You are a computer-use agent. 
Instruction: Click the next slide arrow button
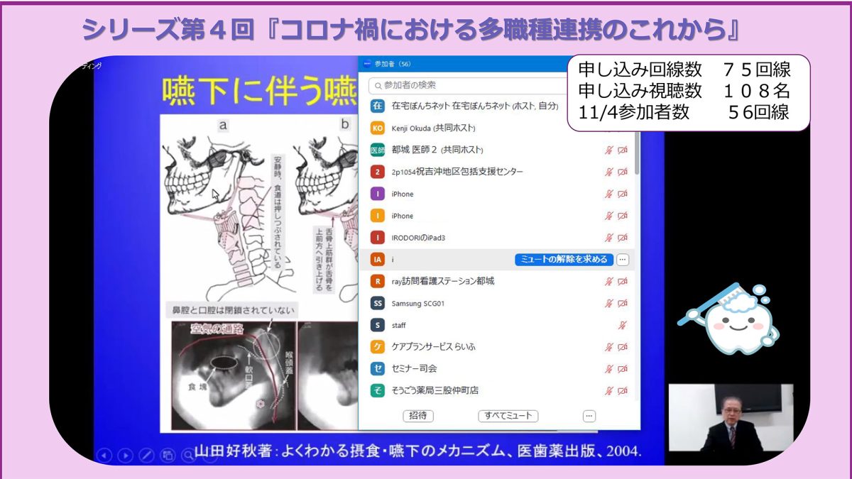point(125,455)
